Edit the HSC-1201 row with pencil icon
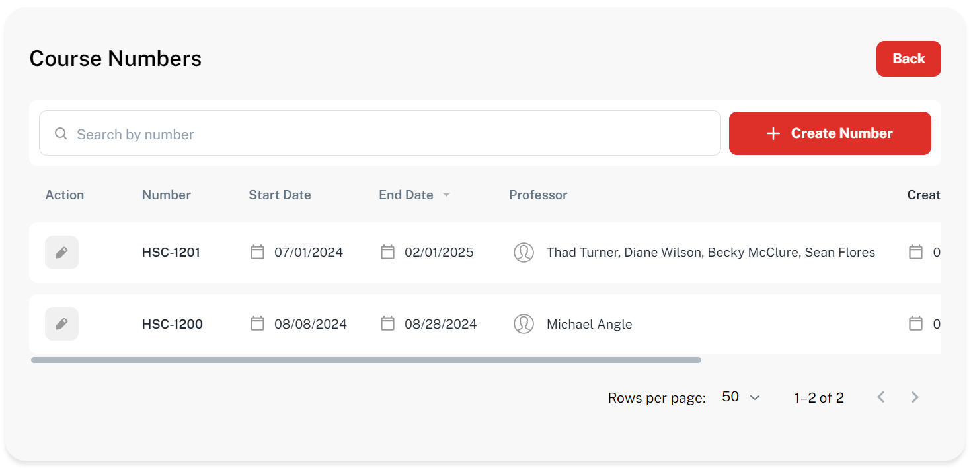Screen dimensions: 971x468 (x=61, y=252)
